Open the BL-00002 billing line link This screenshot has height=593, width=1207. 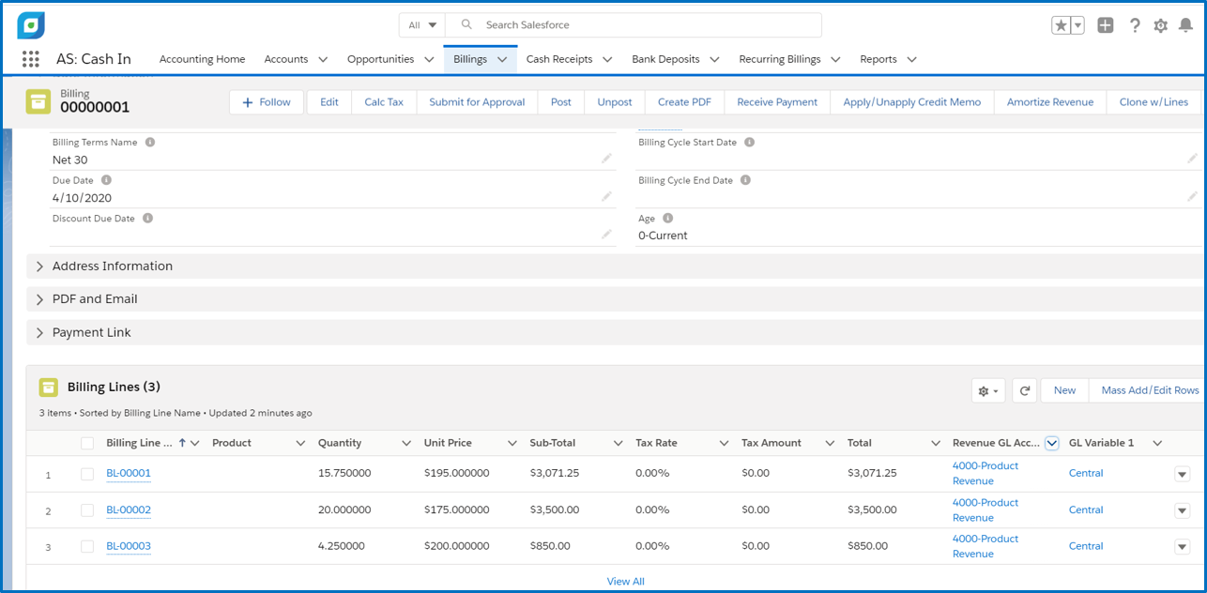pyautogui.click(x=129, y=510)
